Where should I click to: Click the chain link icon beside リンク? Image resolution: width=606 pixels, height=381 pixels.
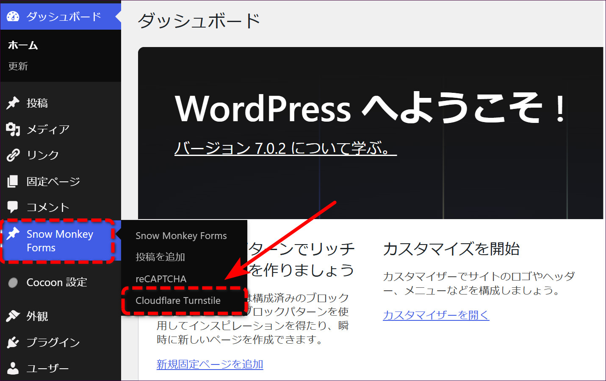pyautogui.click(x=13, y=155)
